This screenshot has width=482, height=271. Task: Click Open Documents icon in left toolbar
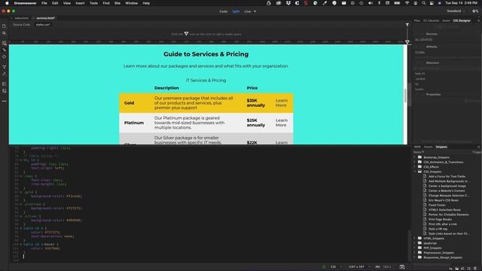[x=4, y=26]
